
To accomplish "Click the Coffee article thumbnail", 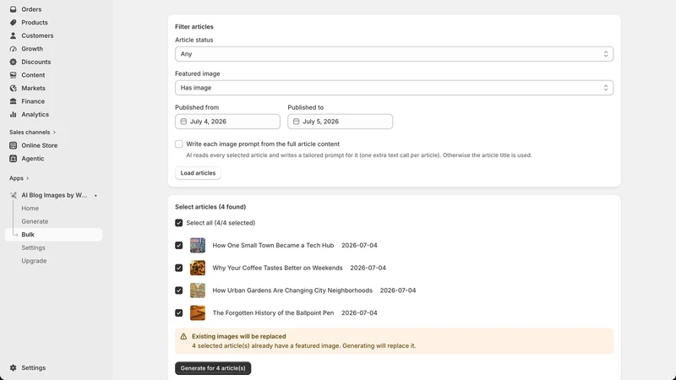I will tap(198, 268).
